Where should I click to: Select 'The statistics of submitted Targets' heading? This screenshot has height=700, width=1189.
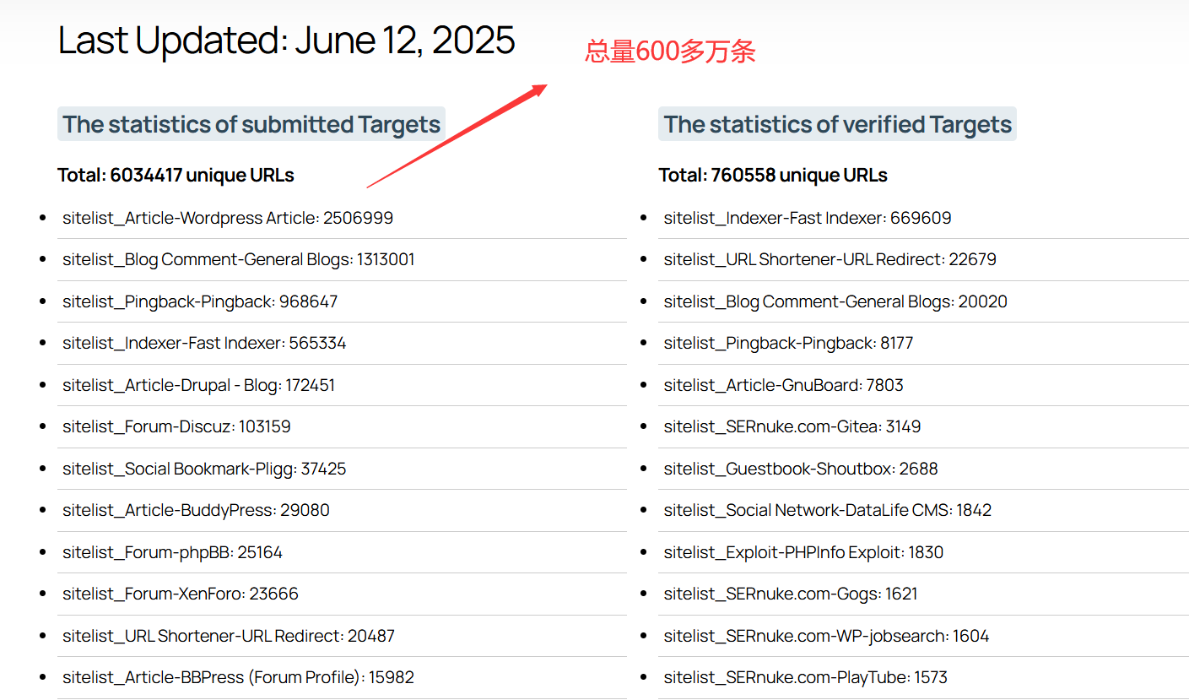[x=251, y=124]
